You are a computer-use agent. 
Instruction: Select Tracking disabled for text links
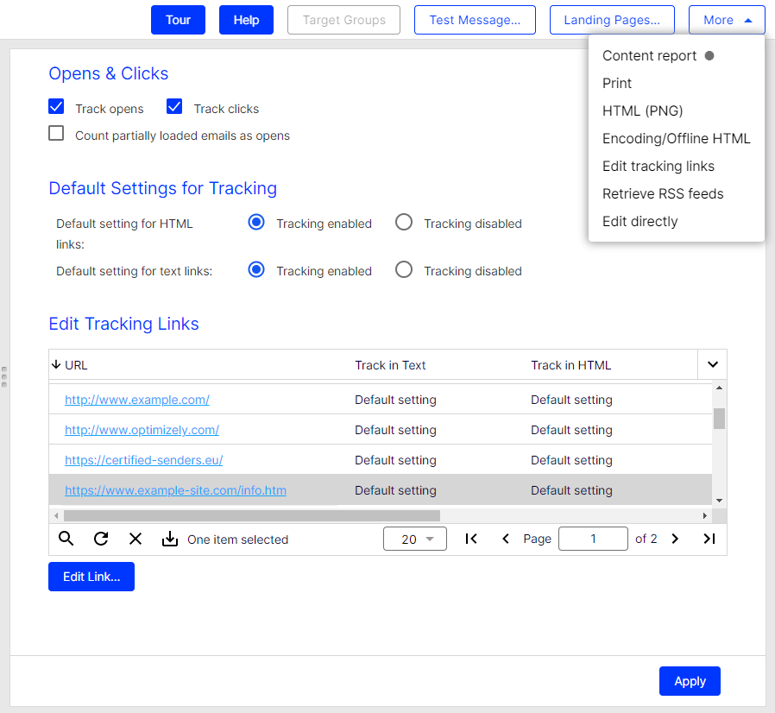point(404,269)
